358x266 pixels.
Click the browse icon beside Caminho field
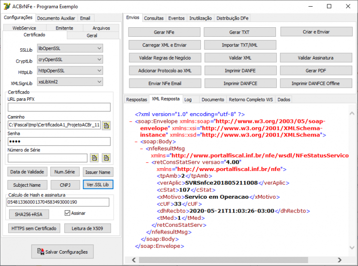106,125
